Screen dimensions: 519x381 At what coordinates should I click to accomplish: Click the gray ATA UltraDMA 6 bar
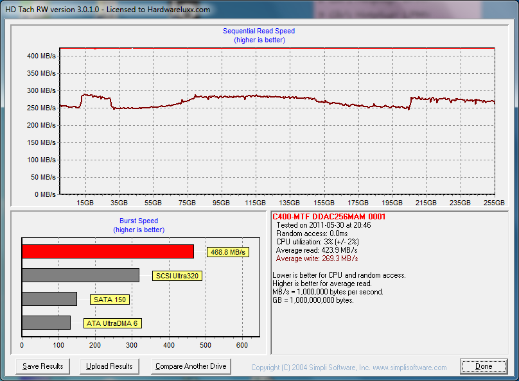tap(46, 323)
